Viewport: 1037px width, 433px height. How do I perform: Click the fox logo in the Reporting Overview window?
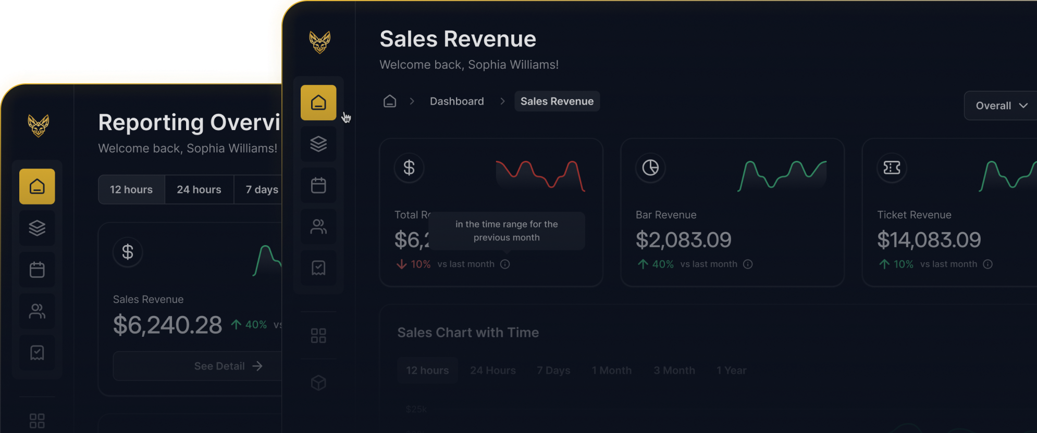(38, 125)
